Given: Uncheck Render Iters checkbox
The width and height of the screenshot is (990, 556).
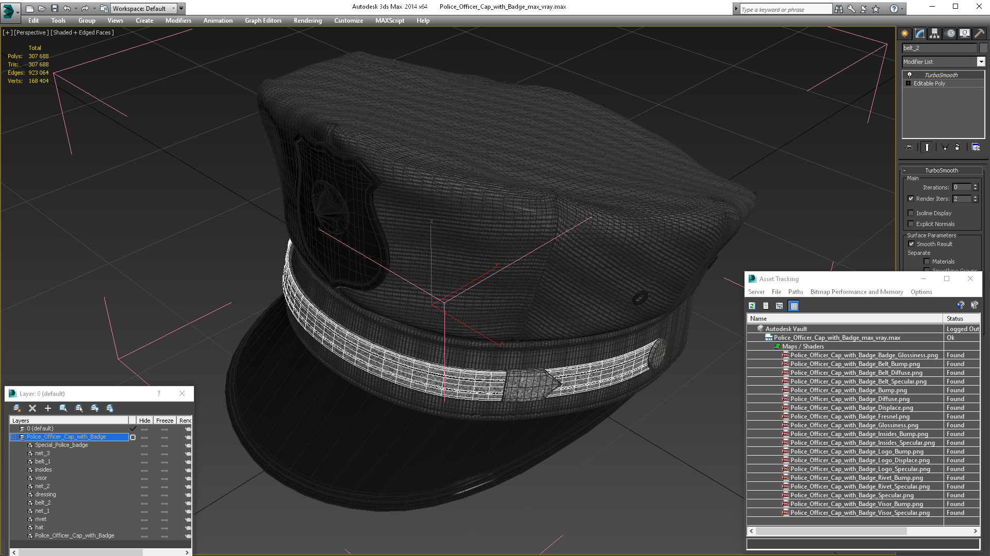Looking at the screenshot, I should click(x=911, y=199).
